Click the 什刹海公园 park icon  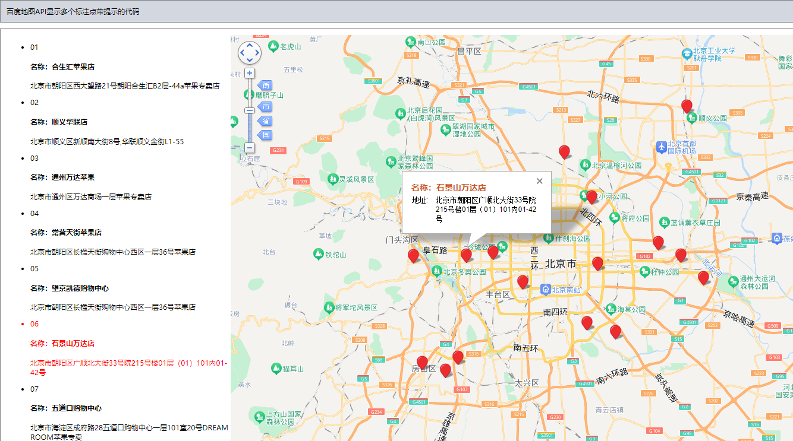click(x=547, y=238)
